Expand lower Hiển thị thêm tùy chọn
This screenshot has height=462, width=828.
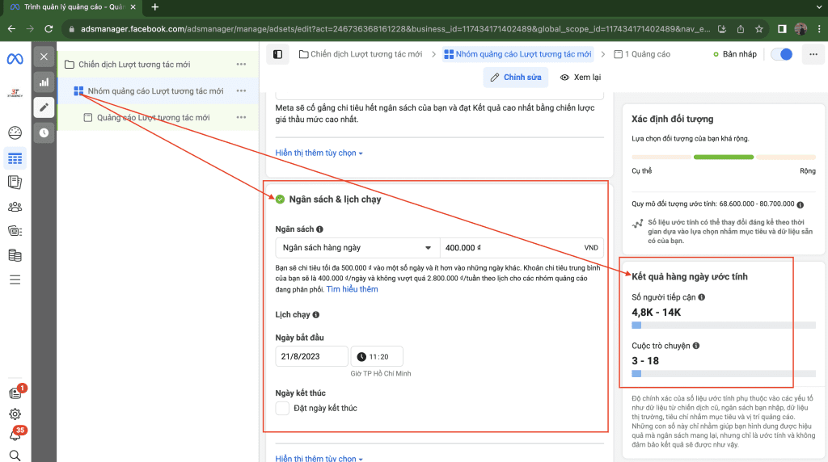pos(319,458)
